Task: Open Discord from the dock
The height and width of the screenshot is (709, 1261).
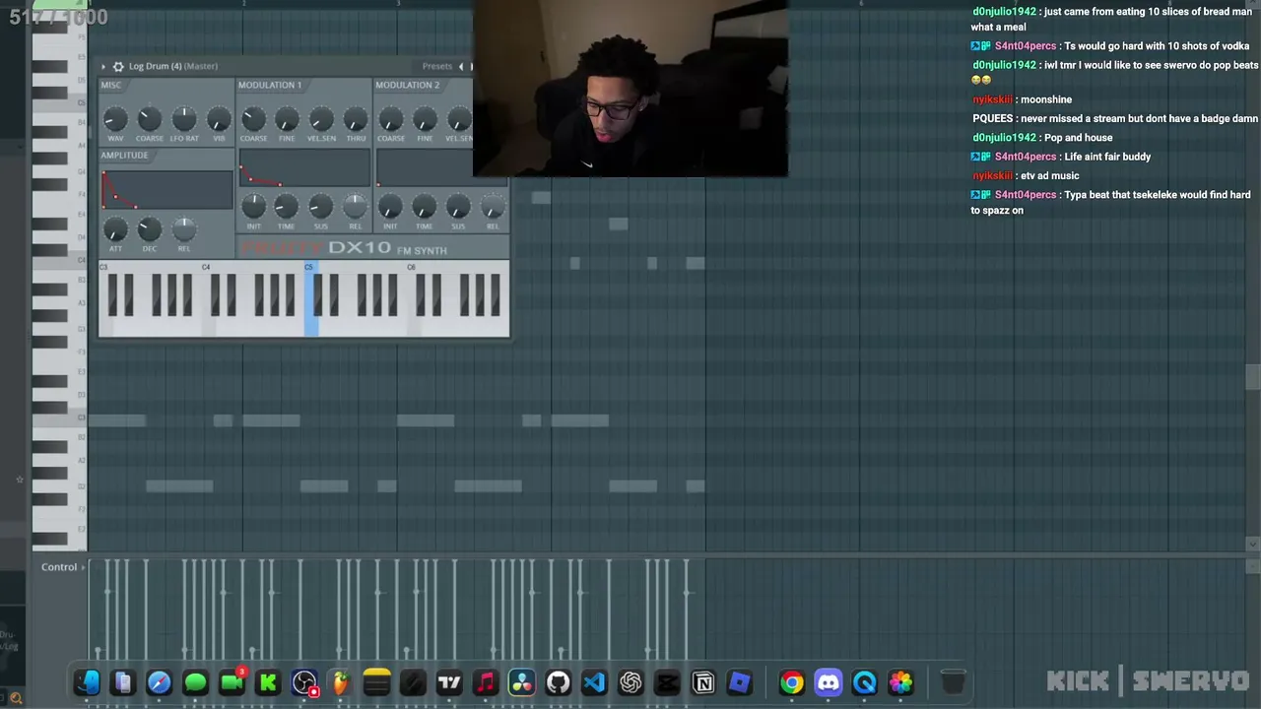Action: (829, 682)
